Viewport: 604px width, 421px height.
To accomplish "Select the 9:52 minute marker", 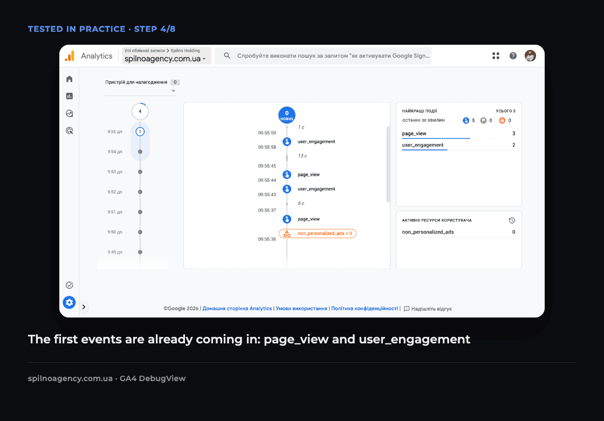I will (140, 192).
